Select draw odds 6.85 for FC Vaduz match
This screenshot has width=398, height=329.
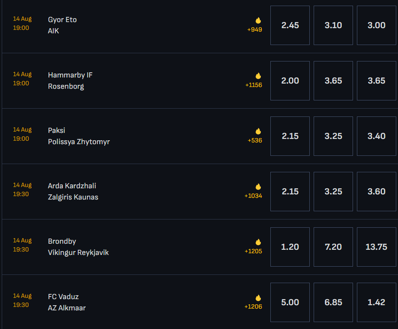point(333,302)
